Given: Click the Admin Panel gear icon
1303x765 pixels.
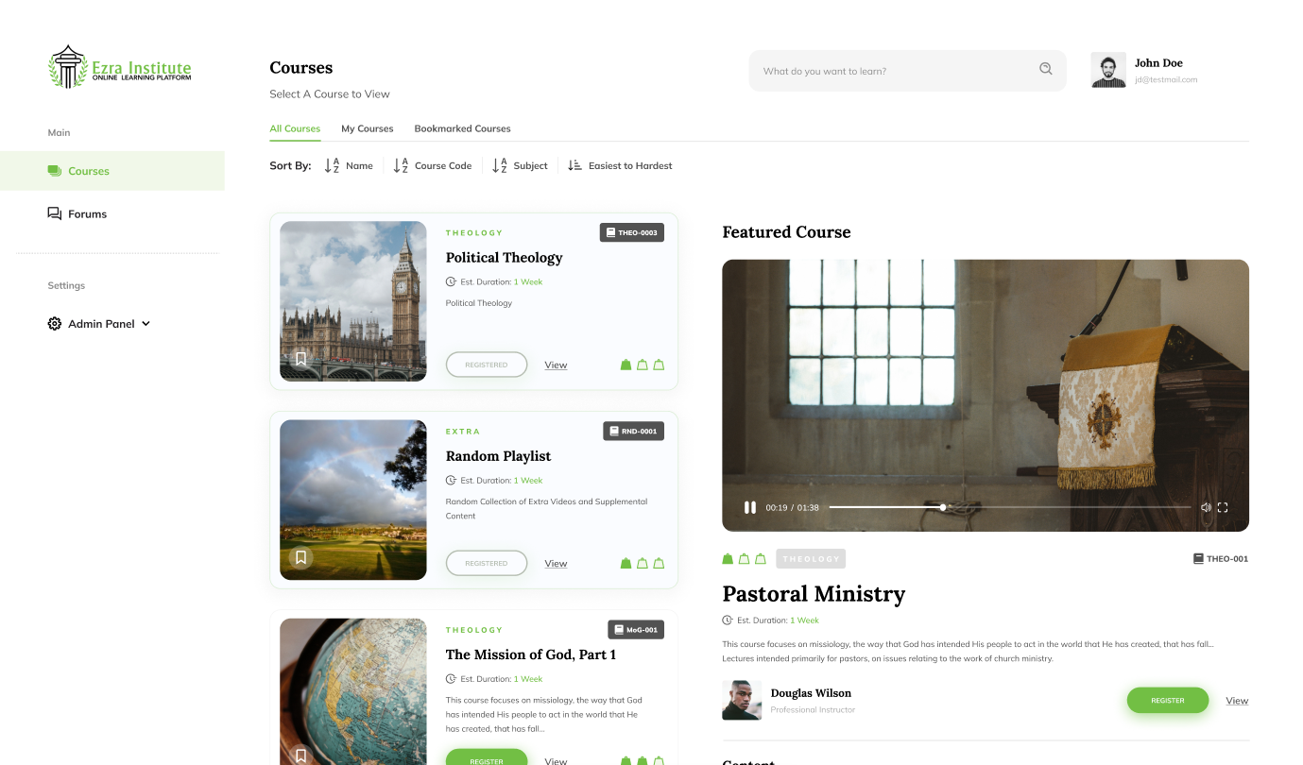Looking at the screenshot, I should pos(55,324).
